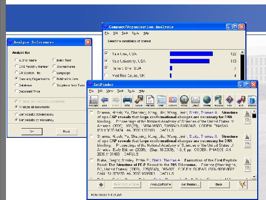Click scroll-up arrow in Company/Organization Analysis list
Screen dimensions: 266x200
tap(242, 52)
